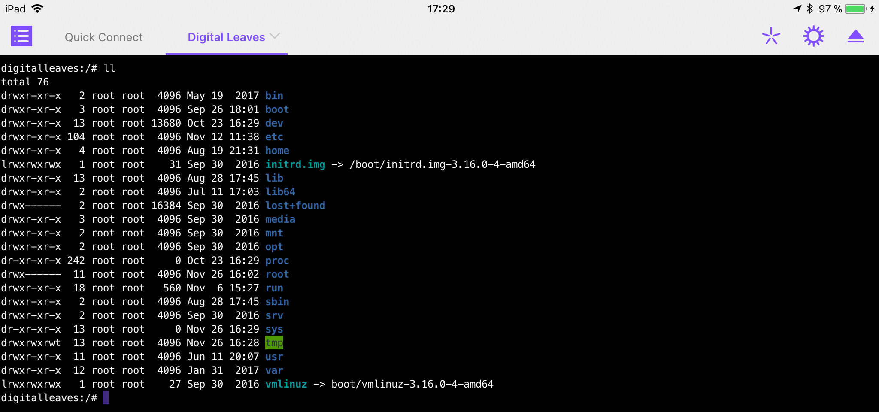
Task: Switch to the Quick Connect tab
Action: (x=103, y=37)
